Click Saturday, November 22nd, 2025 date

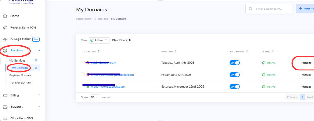pos(183,87)
